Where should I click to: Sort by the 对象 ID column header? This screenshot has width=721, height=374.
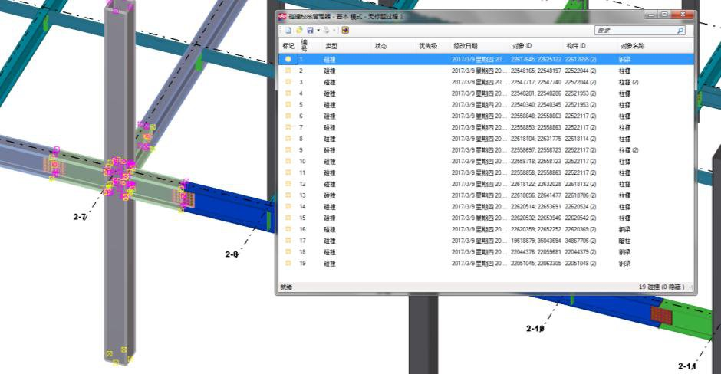tap(522, 46)
